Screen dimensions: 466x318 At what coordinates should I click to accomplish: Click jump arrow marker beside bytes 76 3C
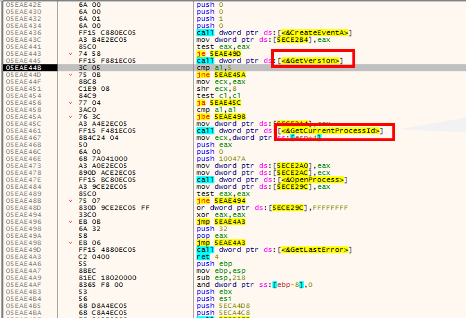pyautogui.click(x=70, y=117)
